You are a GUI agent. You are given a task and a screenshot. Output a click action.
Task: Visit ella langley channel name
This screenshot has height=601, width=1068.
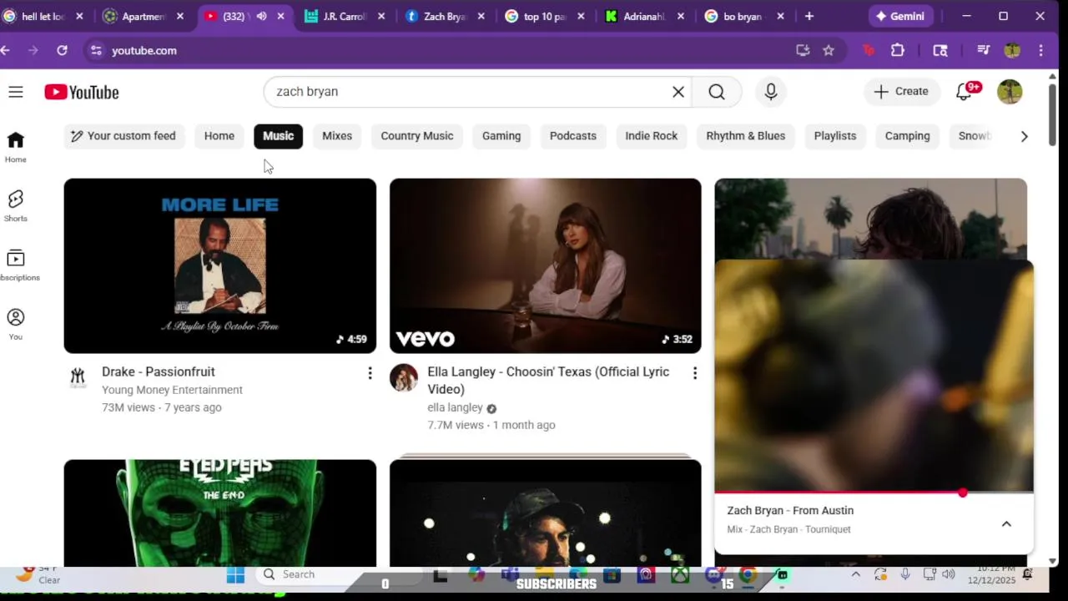click(455, 407)
